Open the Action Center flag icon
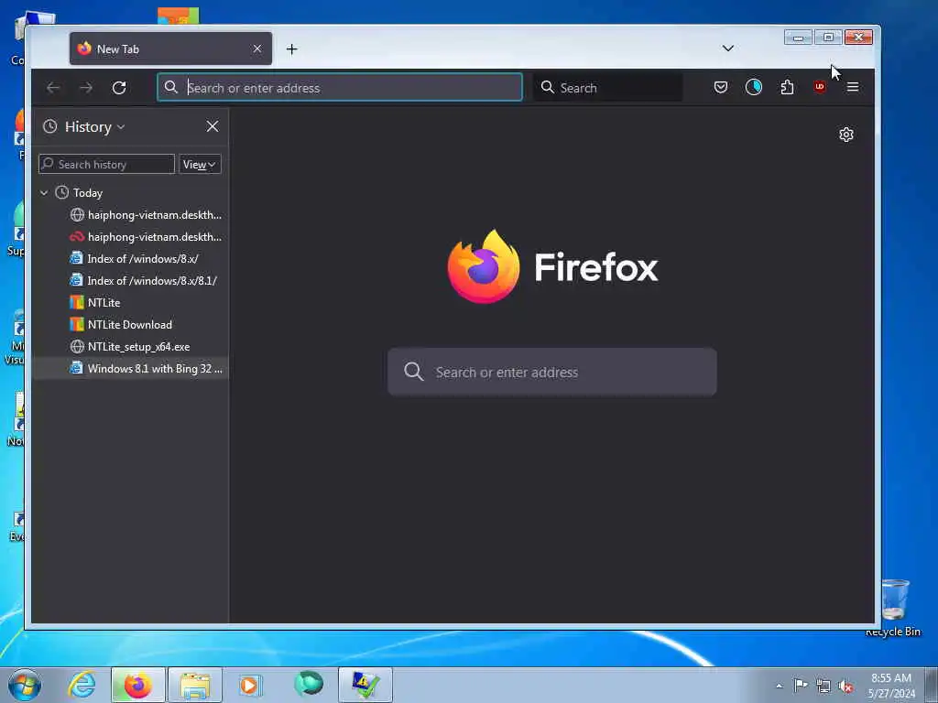This screenshot has width=938, height=703. click(x=801, y=686)
